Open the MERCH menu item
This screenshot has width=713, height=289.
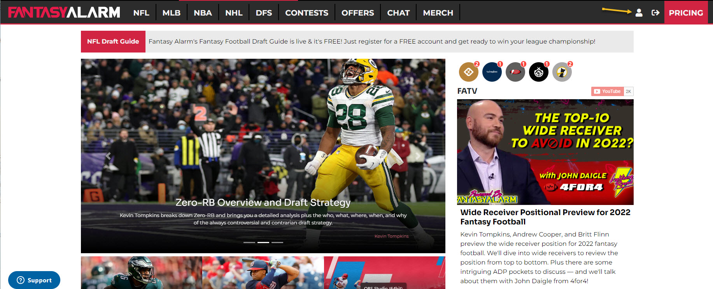coord(438,13)
